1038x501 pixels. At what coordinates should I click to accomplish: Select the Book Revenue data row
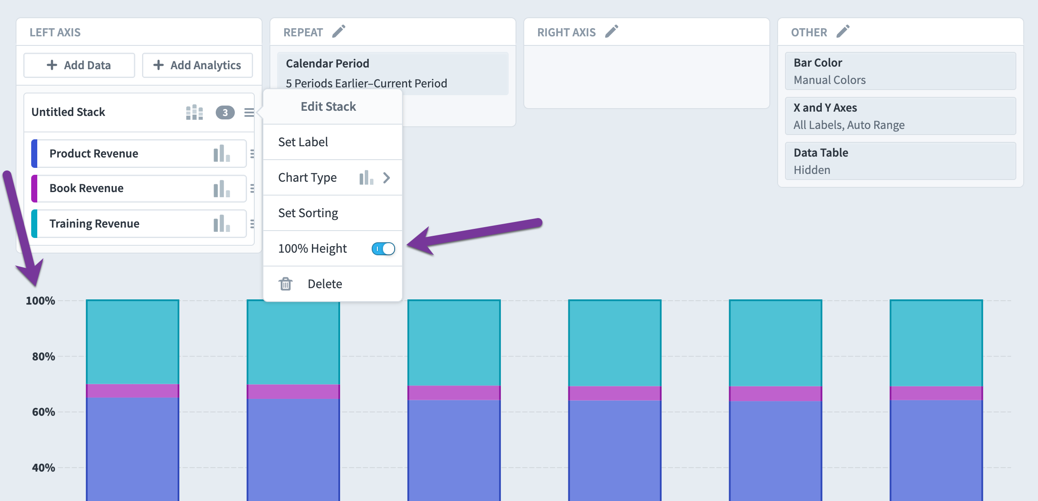(139, 189)
